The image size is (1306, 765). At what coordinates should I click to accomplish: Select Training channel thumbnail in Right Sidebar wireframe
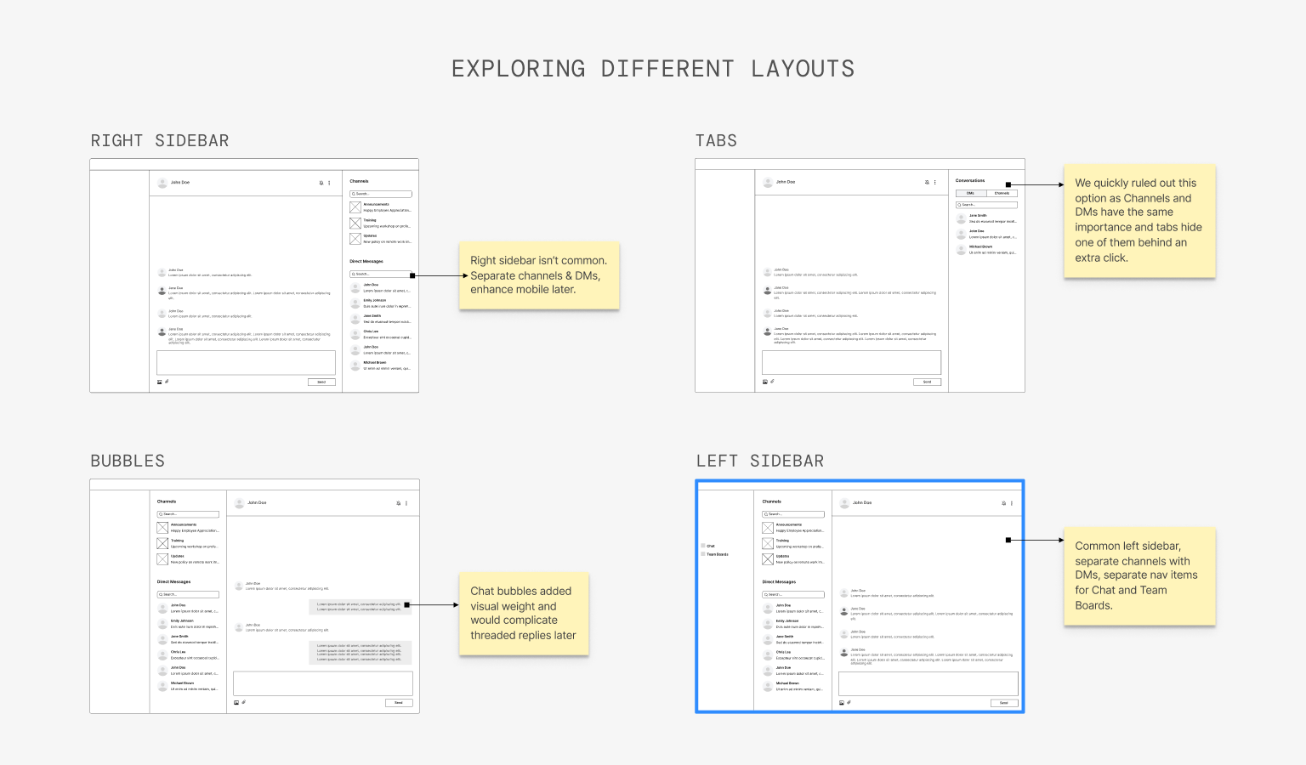pos(355,224)
